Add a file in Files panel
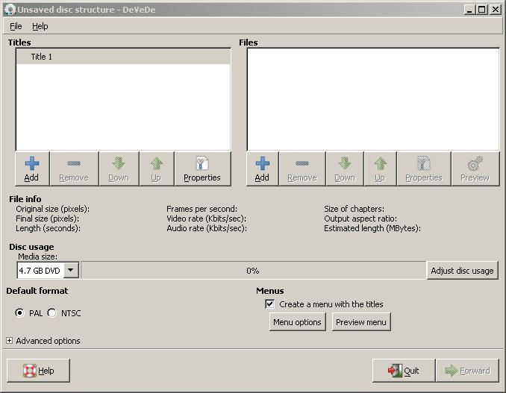The image size is (506, 393). [263, 169]
